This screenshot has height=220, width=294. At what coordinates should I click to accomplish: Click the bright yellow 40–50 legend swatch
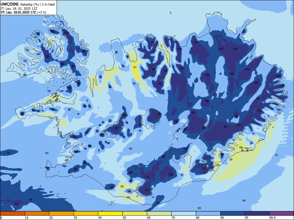click(x=110, y=214)
